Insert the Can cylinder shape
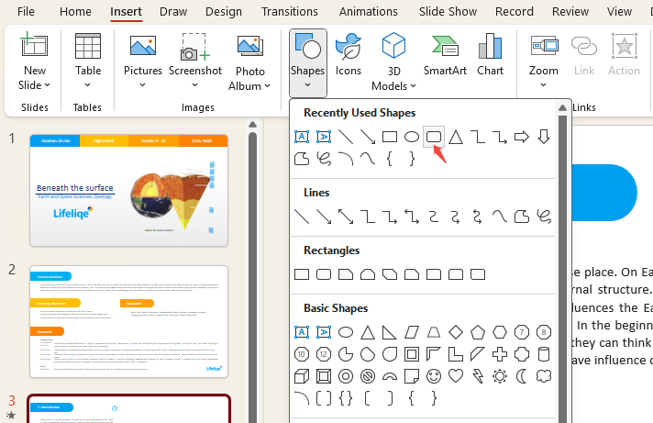This screenshot has height=423, width=653. [x=544, y=354]
